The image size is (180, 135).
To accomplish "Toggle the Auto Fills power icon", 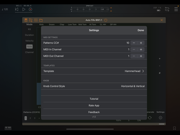I will (x=106, y=20).
